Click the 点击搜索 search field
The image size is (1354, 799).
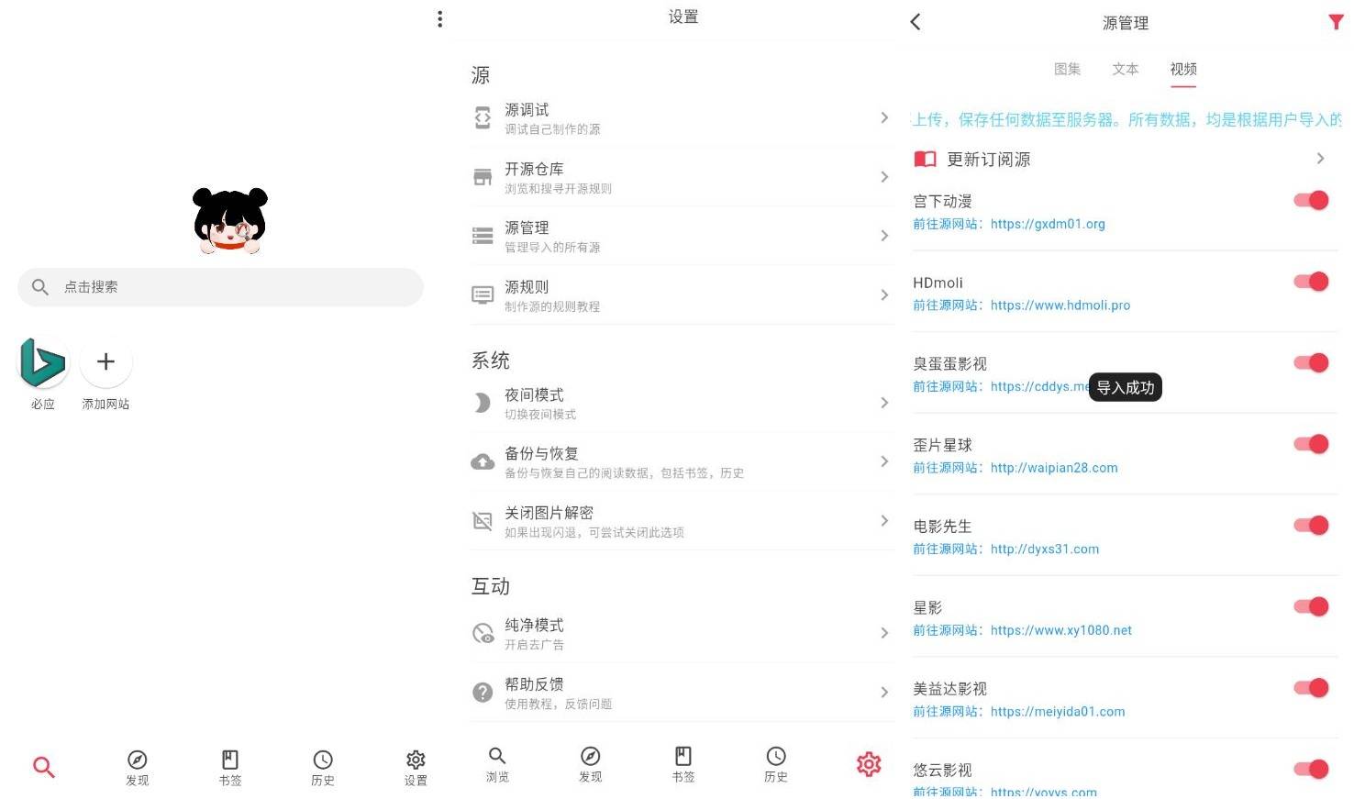coord(220,287)
